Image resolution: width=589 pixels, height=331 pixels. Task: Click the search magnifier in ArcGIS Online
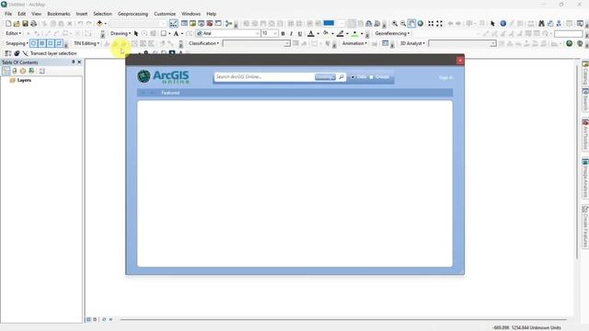click(341, 77)
